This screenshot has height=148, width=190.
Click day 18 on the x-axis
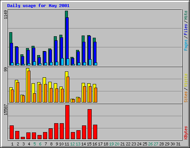tap(106, 144)
